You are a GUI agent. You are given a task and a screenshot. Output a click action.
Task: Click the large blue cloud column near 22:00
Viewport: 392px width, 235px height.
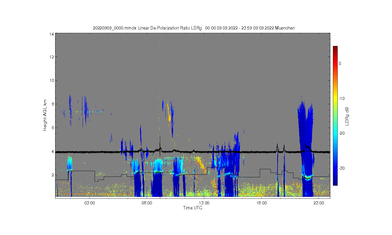(x=306, y=149)
